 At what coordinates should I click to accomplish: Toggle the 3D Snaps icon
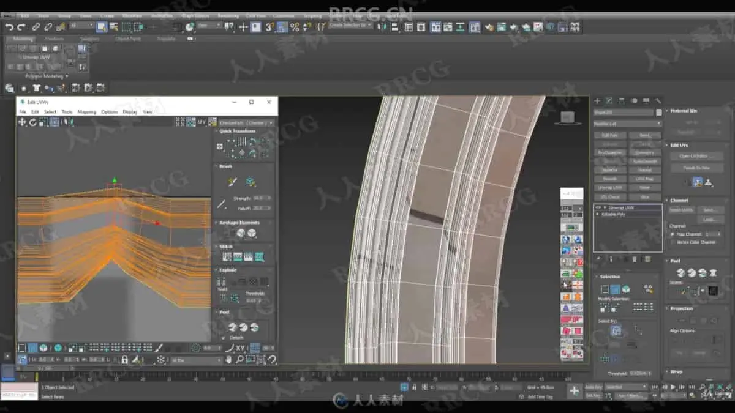coord(269,27)
